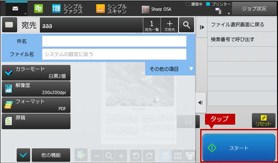278x163 pixels.
Task: Expand the mode dropdown under the envelope icon
Action: click(x=25, y=14)
